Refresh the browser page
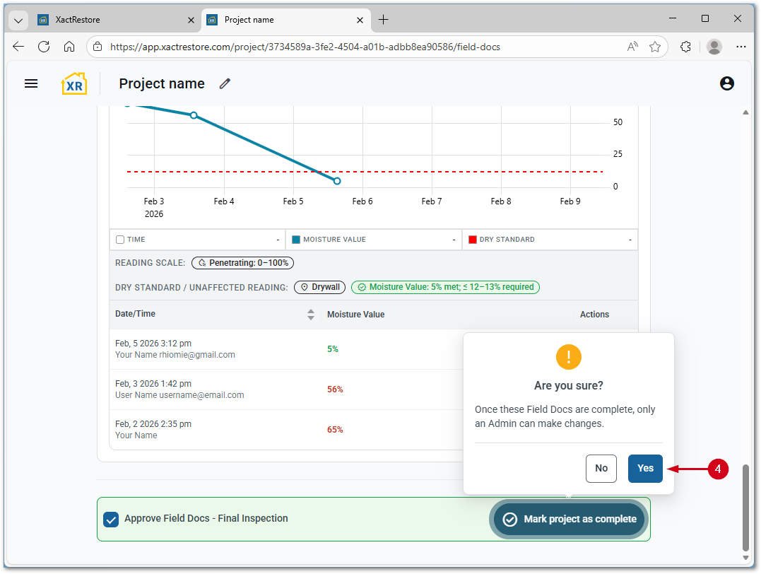Viewport: 761px width, 574px height. coord(44,47)
